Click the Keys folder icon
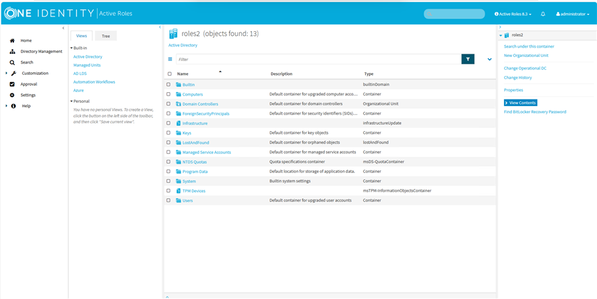 point(179,133)
